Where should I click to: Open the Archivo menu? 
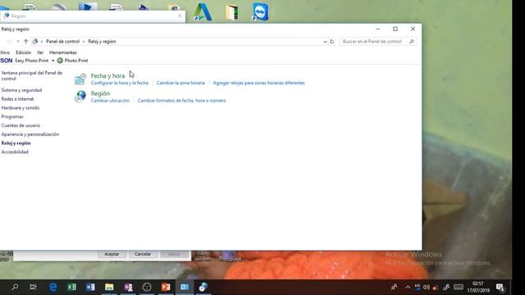tap(5, 52)
